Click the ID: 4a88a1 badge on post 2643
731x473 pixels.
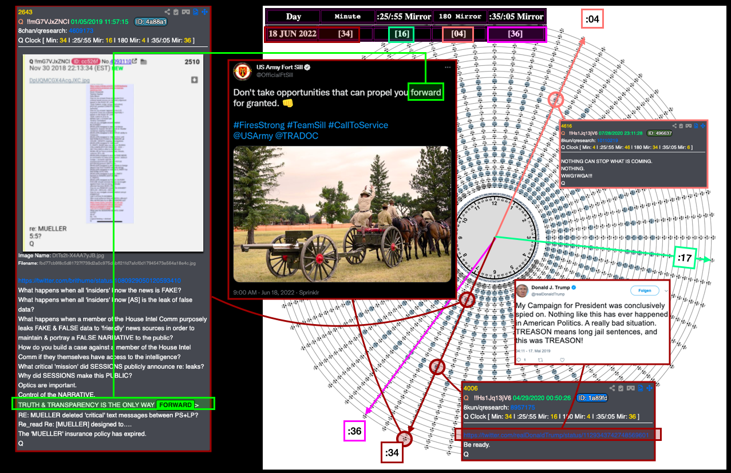(151, 22)
